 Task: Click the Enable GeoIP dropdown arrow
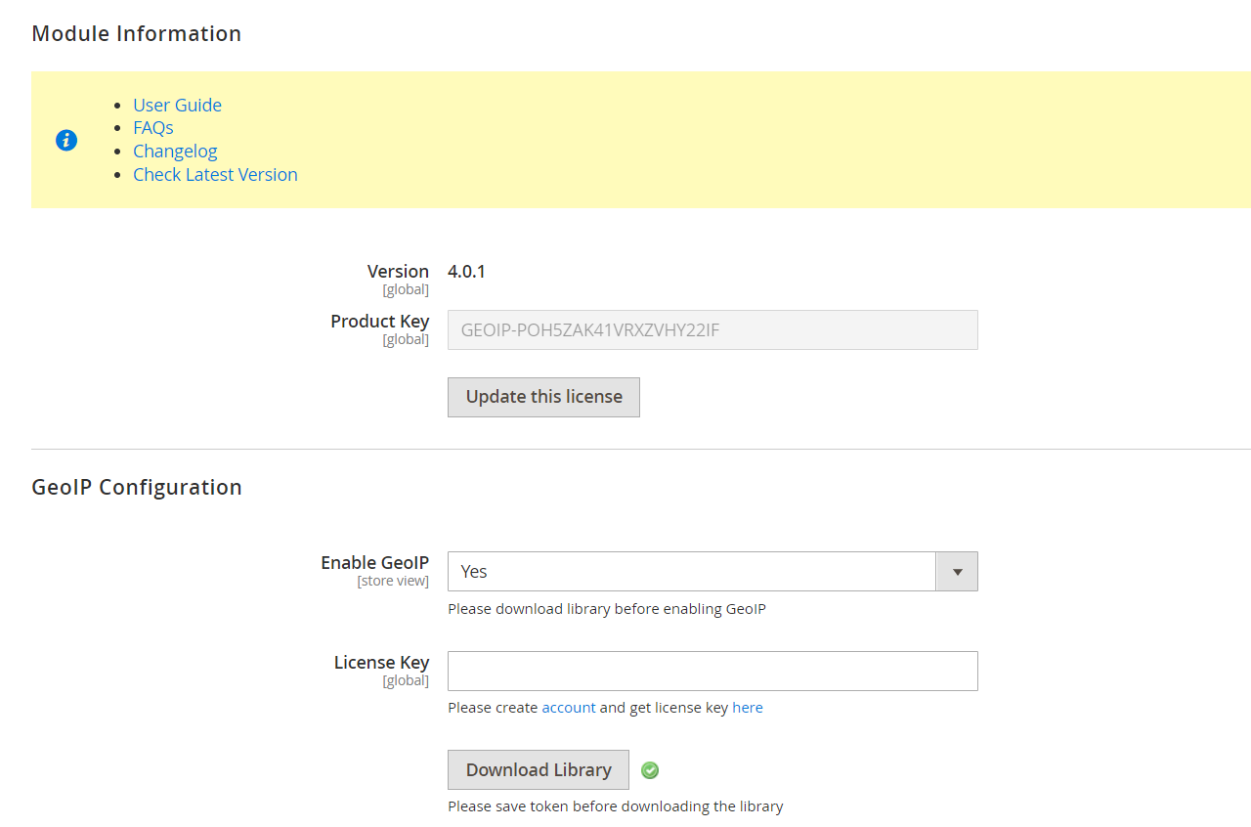(x=957, y=572)
